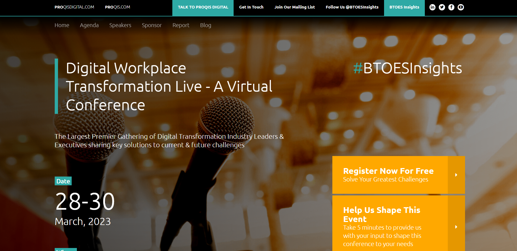Image resolution: width=517 pixels, height=251 pixels.
Task: Click arrow on Register Now For Free card
Action: pos(456,175)
